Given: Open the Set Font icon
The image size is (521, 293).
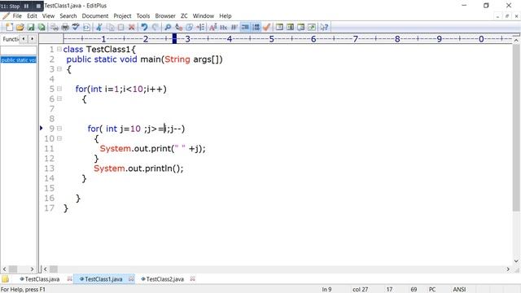Looking at the screenshot, I should click(213, 27).
